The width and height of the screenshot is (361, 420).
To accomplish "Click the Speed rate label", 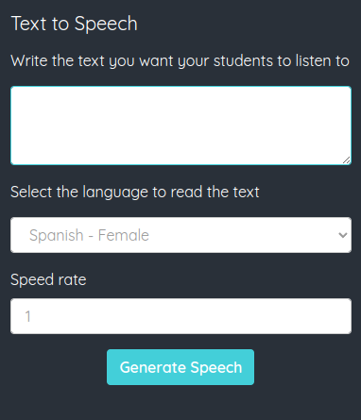I will pos(48,279).
